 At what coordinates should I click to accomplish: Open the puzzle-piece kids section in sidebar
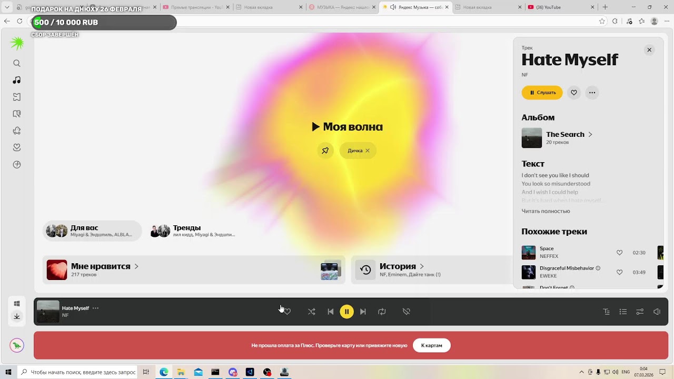click(x=17, y=131)
